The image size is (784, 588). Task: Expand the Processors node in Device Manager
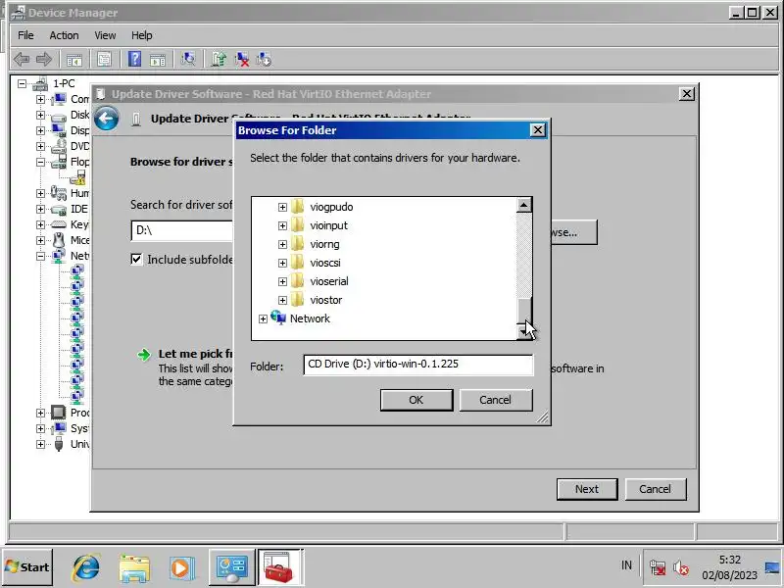[40, 413]
